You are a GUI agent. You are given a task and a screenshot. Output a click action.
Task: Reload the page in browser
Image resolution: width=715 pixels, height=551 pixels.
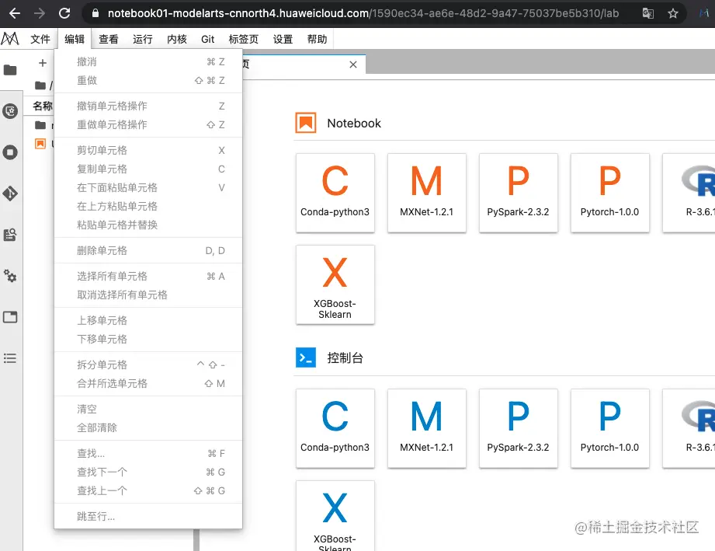click(x=64, y=13)
